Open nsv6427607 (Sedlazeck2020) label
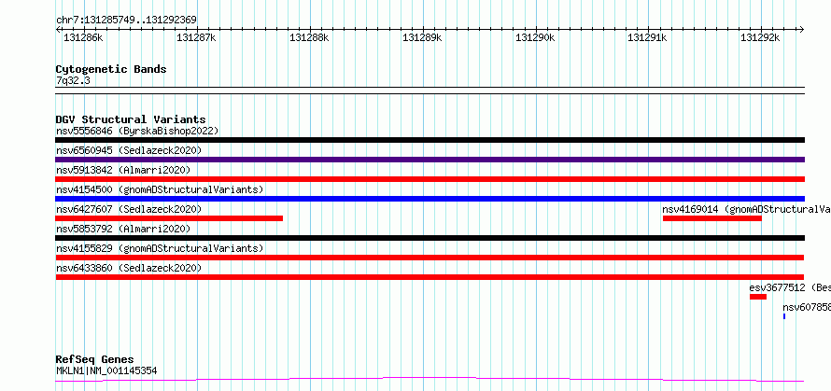 point(129,209)
